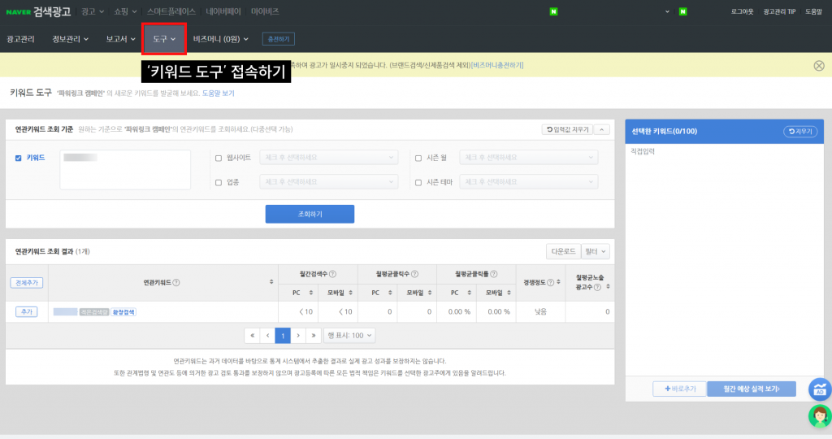Image resolution: width=832 pixels, height=439 pixels.
Task: Click 지우기 in 선택한 키워드 panel
Action: (800, 132)
